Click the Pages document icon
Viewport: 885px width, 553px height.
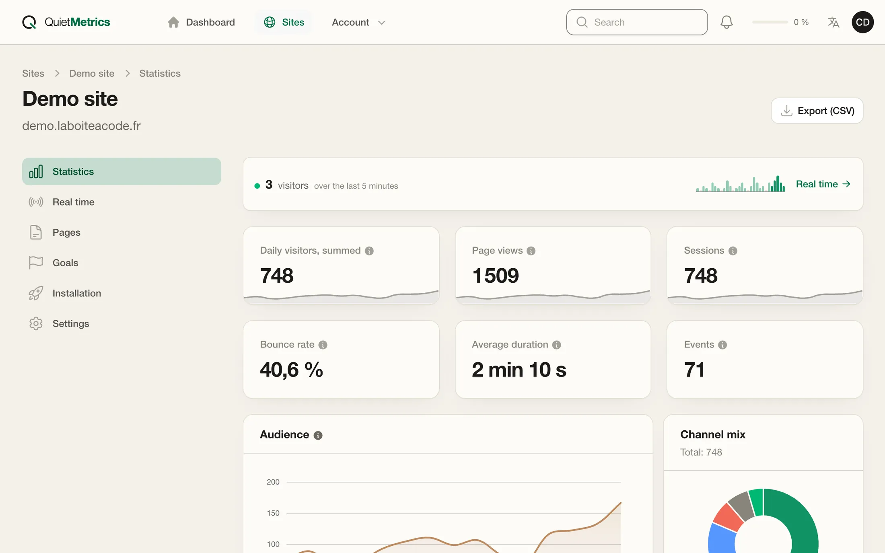pos(36,232)
